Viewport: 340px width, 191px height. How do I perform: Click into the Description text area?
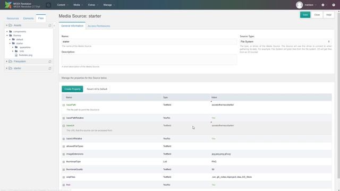[149, 59]
